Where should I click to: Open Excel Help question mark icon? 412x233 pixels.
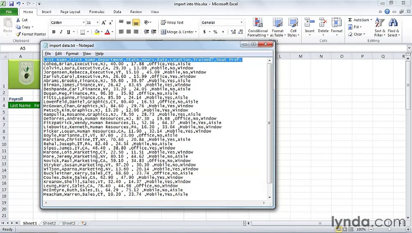[387, 12]
